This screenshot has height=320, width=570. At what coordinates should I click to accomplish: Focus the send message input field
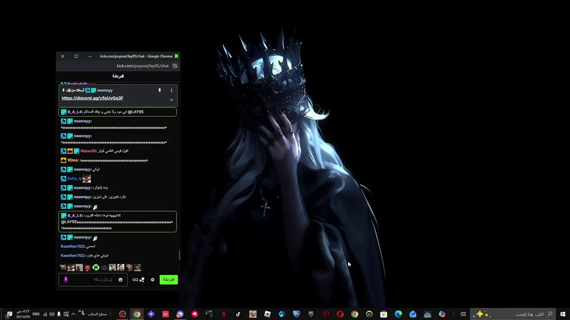tap(93, 280)
